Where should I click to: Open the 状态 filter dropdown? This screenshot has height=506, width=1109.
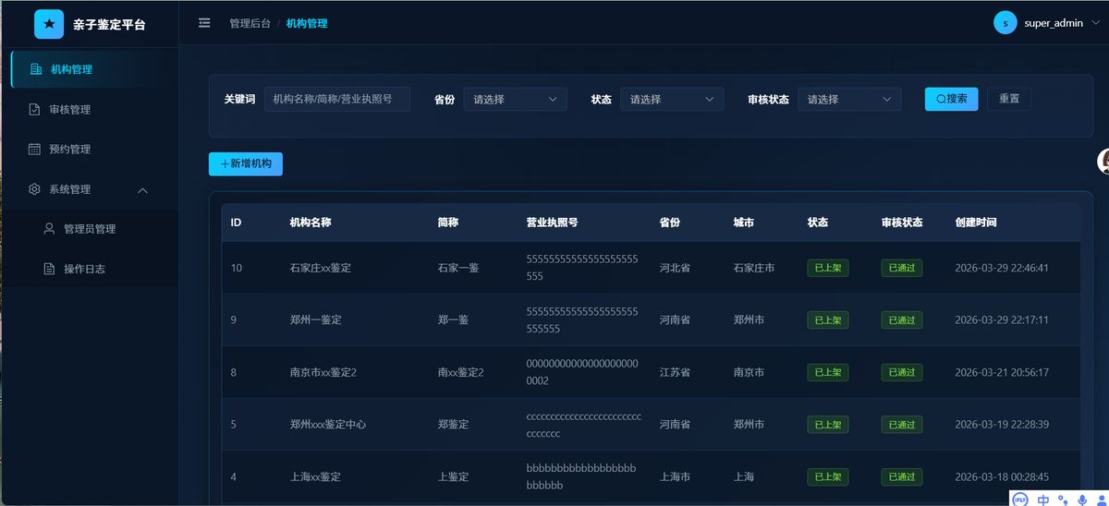coord(671,100)
